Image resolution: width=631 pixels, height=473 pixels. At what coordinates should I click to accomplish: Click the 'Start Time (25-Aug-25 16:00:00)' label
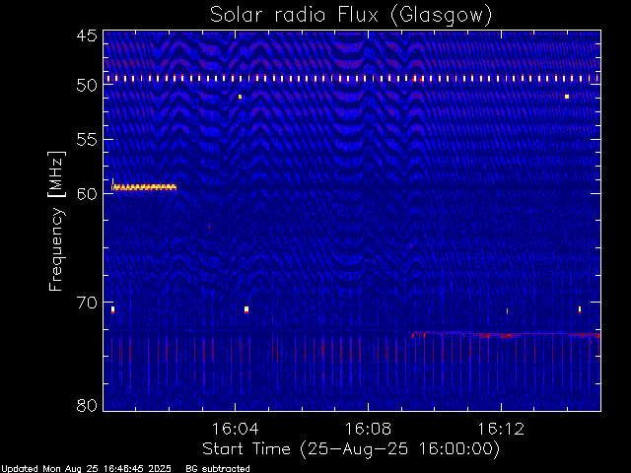[351, 449]
